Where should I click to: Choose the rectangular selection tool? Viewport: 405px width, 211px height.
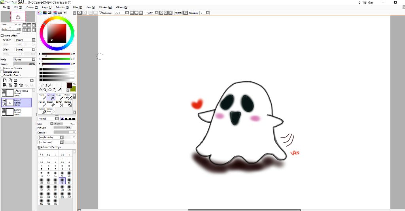tap(40, 85)
